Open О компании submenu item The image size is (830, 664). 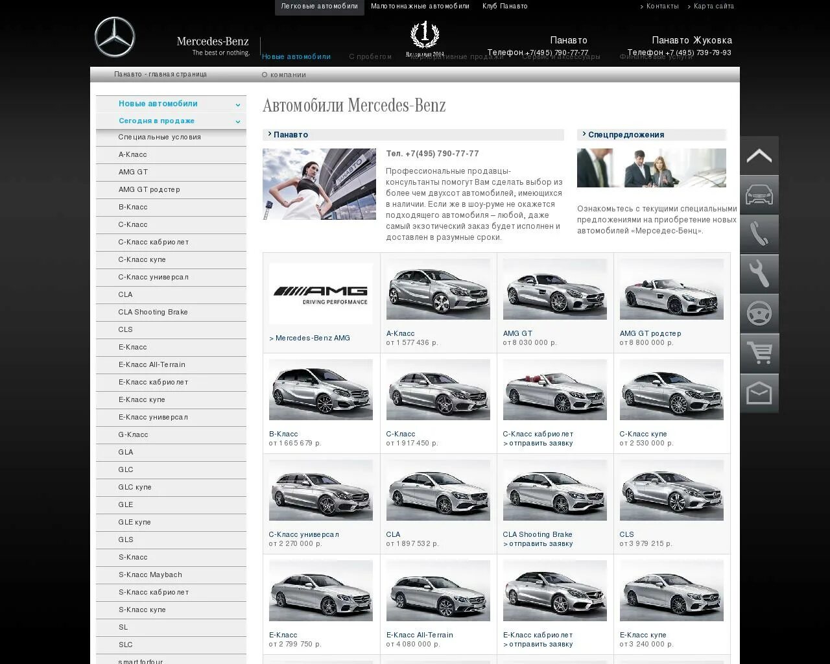click(x=284, y=75)
